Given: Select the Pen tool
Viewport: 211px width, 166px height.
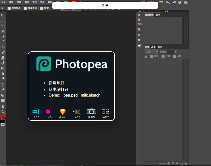Looking at the screenshot, I should coord(3,90).
